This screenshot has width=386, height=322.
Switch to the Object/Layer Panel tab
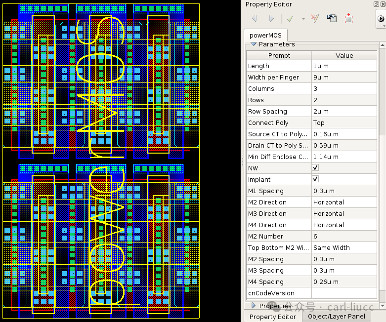[x=336, y=317]
